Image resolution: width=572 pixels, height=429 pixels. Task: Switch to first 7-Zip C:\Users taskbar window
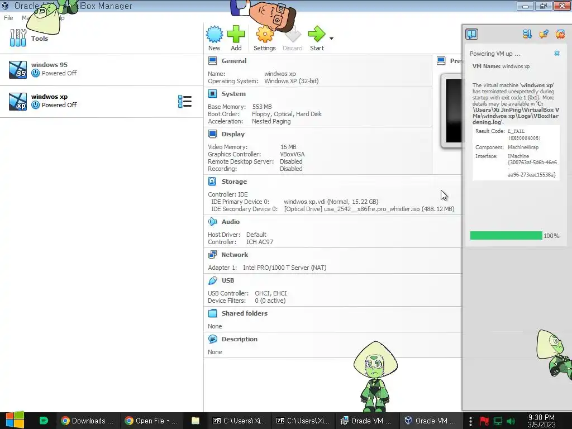(x=240, y=421)
